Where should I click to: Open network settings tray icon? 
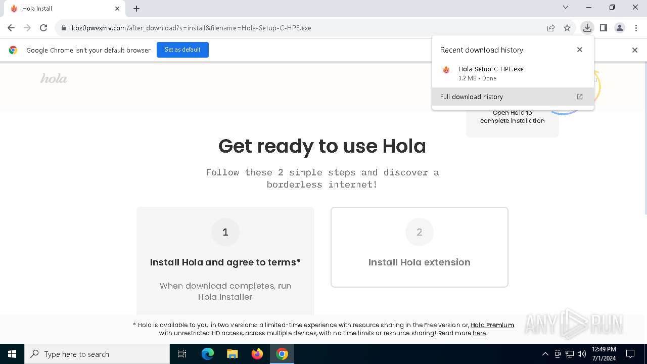[x=570, y=354]
